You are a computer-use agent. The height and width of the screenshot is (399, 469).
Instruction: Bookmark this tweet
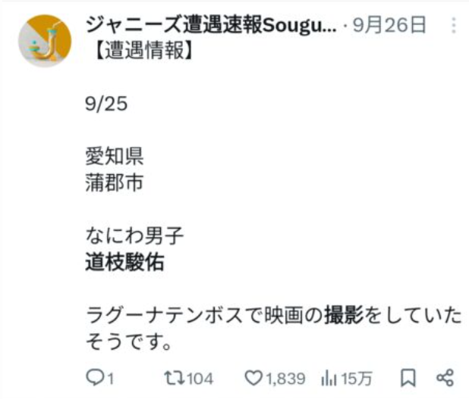click(408, 377)
